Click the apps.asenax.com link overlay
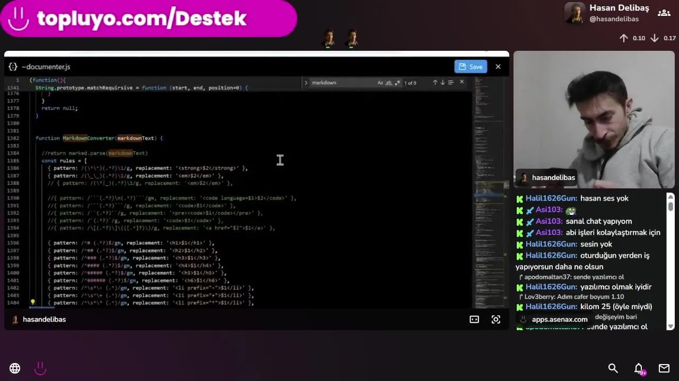 [x=560, y=320]
